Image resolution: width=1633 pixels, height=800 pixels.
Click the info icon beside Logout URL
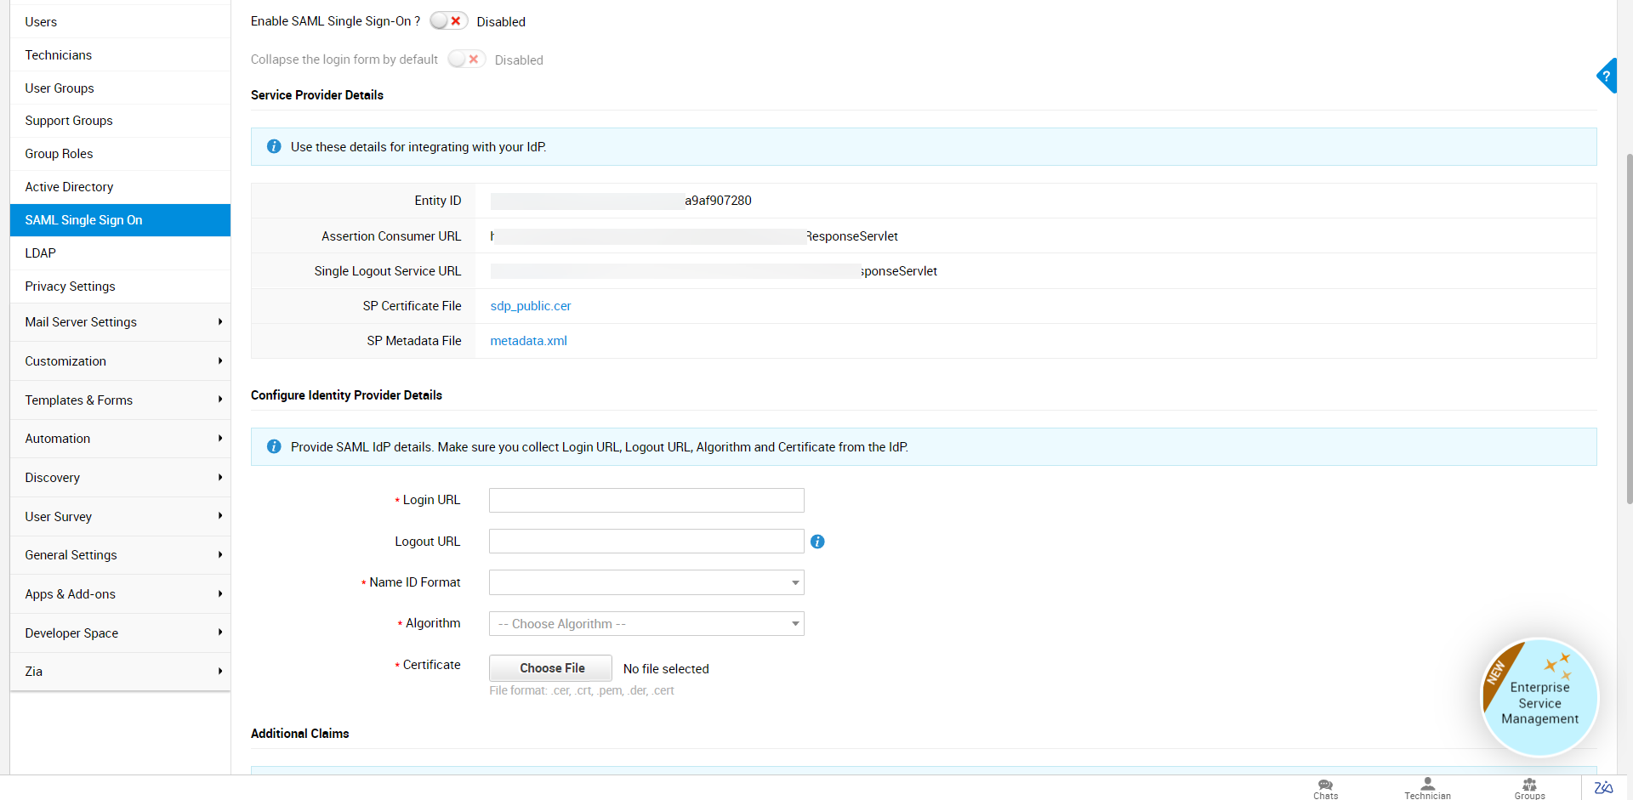click(x=817, y=542)
